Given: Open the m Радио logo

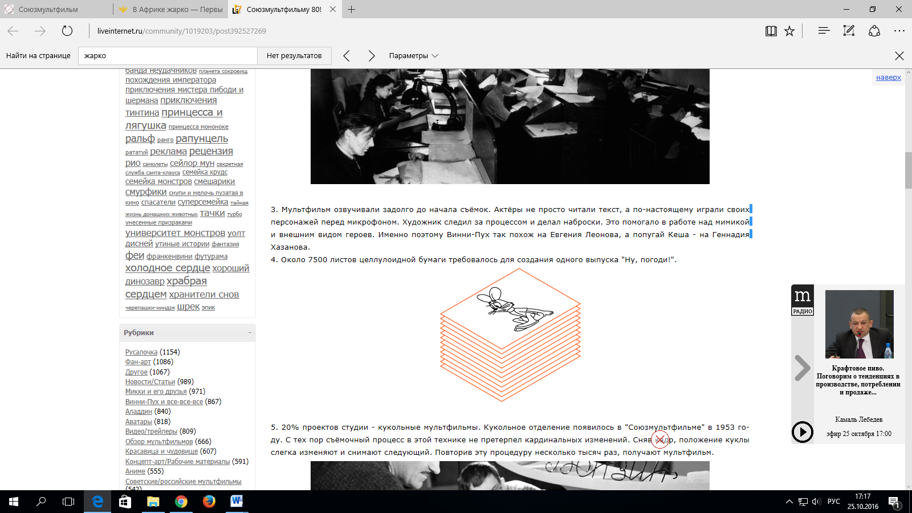Looking at the screenshot, I should coord(803,300).
